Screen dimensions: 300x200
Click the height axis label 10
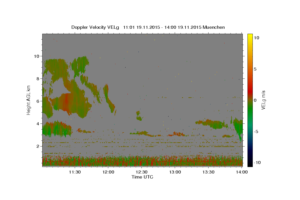pos(37,56)
